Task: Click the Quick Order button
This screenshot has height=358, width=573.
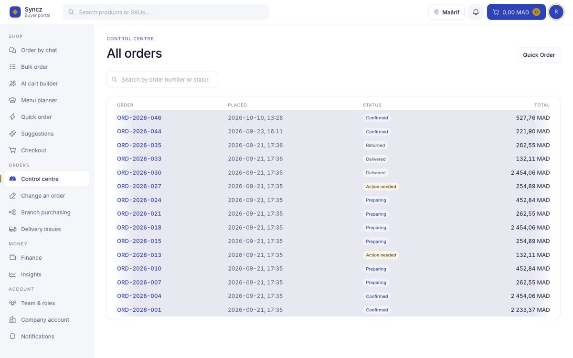Action: pos(539,55)
